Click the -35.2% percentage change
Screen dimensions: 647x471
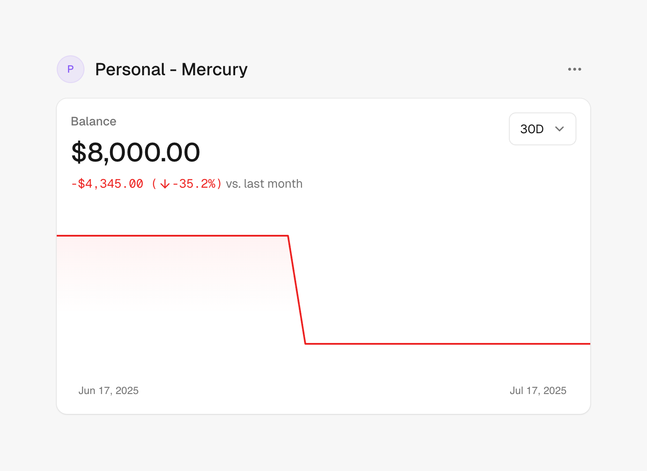[194, 184]
